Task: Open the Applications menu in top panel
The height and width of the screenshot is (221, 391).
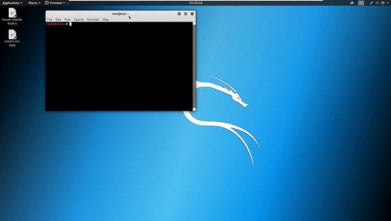Action: pyautogui.click(x=12, y=3)
